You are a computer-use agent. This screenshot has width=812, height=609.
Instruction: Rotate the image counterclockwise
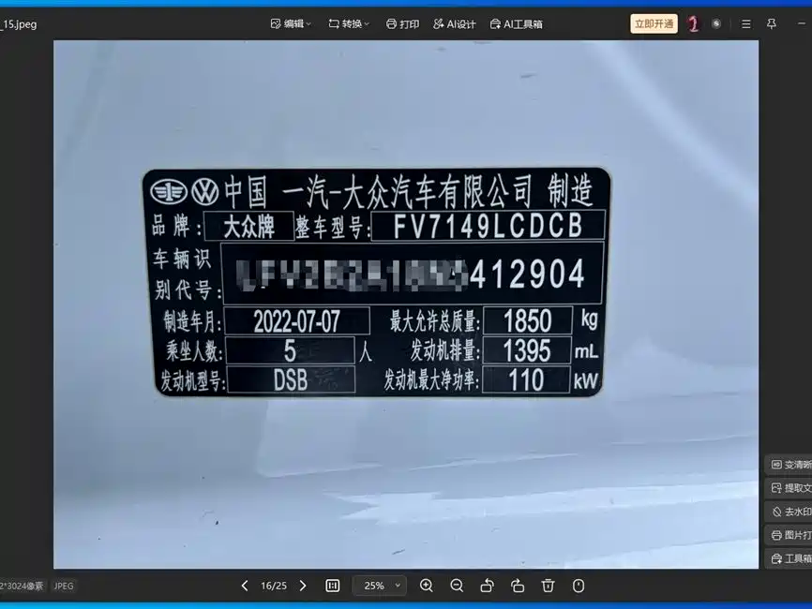pyautogui.click(x=487, y=586)
